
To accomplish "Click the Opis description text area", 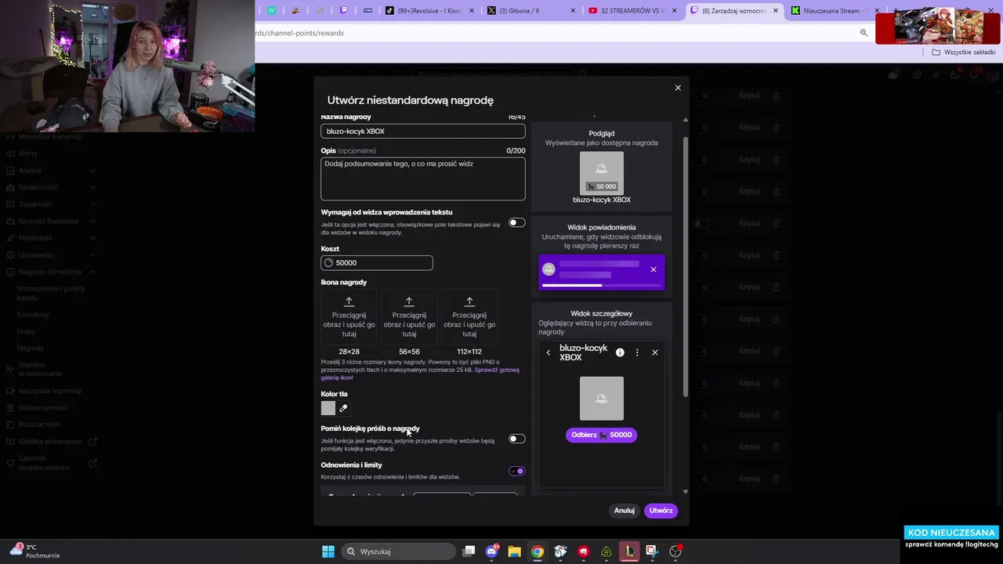I will coord(422,179).
